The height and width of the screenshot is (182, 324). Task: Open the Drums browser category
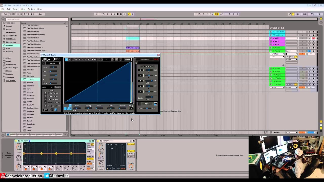click(x=9, y=29)
